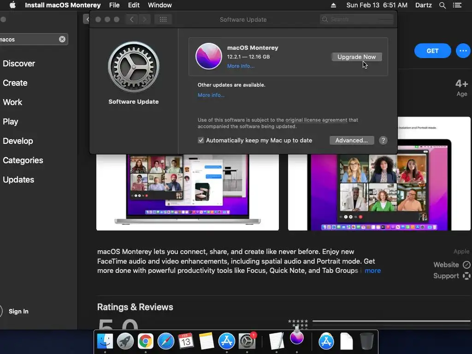Open the File menu

(x=114, y=5)
